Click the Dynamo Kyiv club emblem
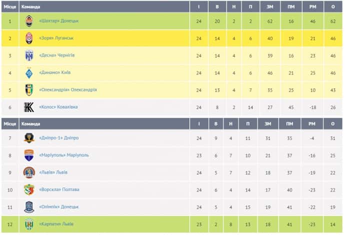This screenshot has height=235, width=345. [x=29, y=73]
